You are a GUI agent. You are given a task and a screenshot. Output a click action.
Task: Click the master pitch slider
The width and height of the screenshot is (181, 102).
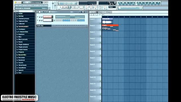pyautogui.click(x=55, y=5)
